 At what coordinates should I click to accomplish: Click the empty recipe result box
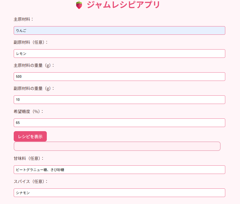coord(117,146)
